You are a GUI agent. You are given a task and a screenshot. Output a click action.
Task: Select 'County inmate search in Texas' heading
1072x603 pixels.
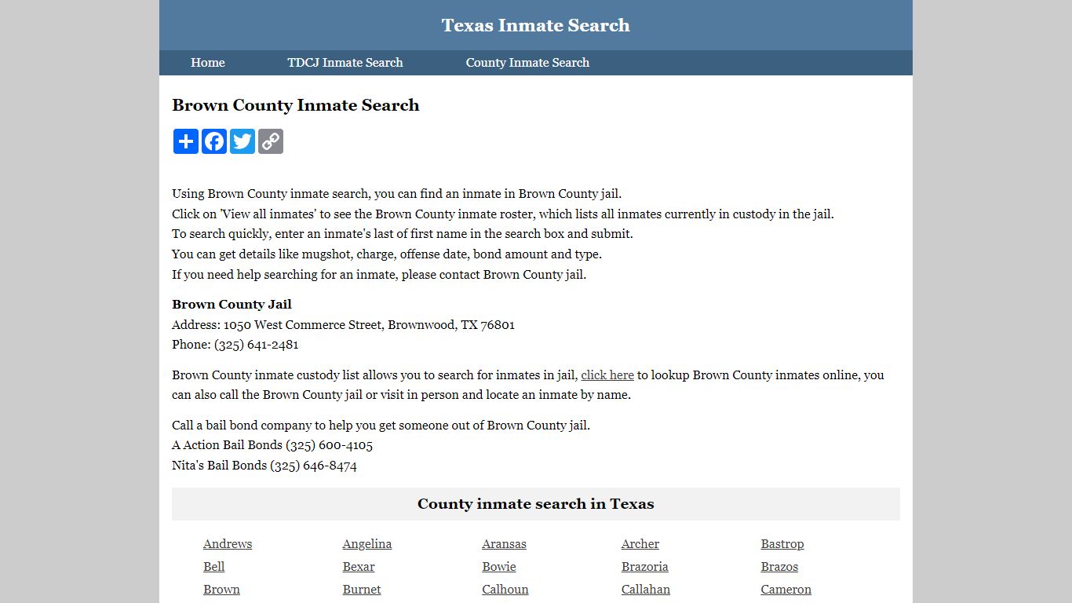click(x=536, y=504)
